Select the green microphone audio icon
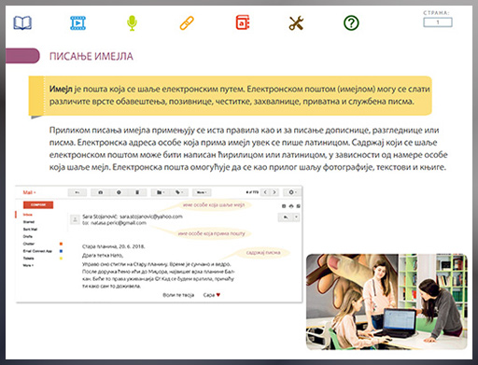478x365 pixels. 132,23
